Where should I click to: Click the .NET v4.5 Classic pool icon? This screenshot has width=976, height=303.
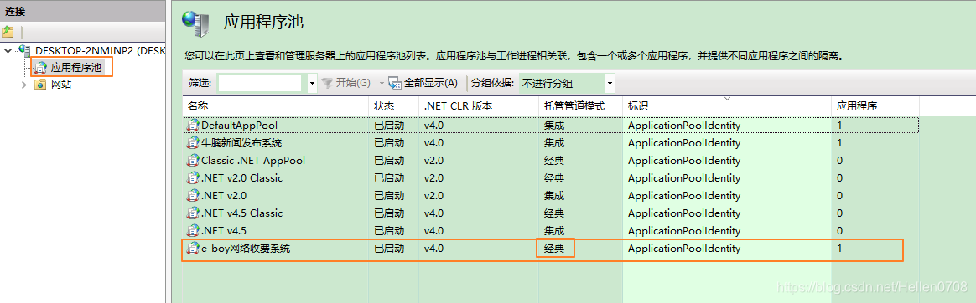point(193,213)
